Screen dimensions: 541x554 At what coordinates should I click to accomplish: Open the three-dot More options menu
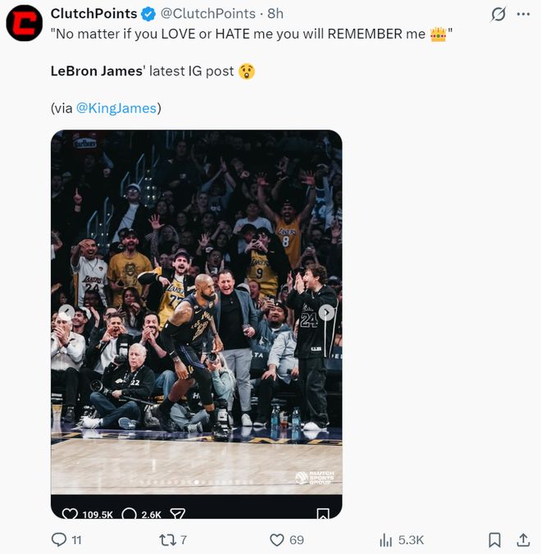point(523,14)
